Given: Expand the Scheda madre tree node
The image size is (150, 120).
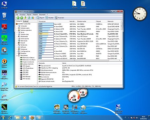Looking at the screenshot, I should pos(17,28).
